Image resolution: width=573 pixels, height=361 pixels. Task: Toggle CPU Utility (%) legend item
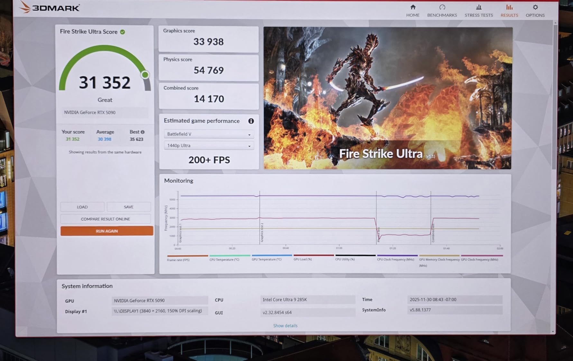point(356,258)
